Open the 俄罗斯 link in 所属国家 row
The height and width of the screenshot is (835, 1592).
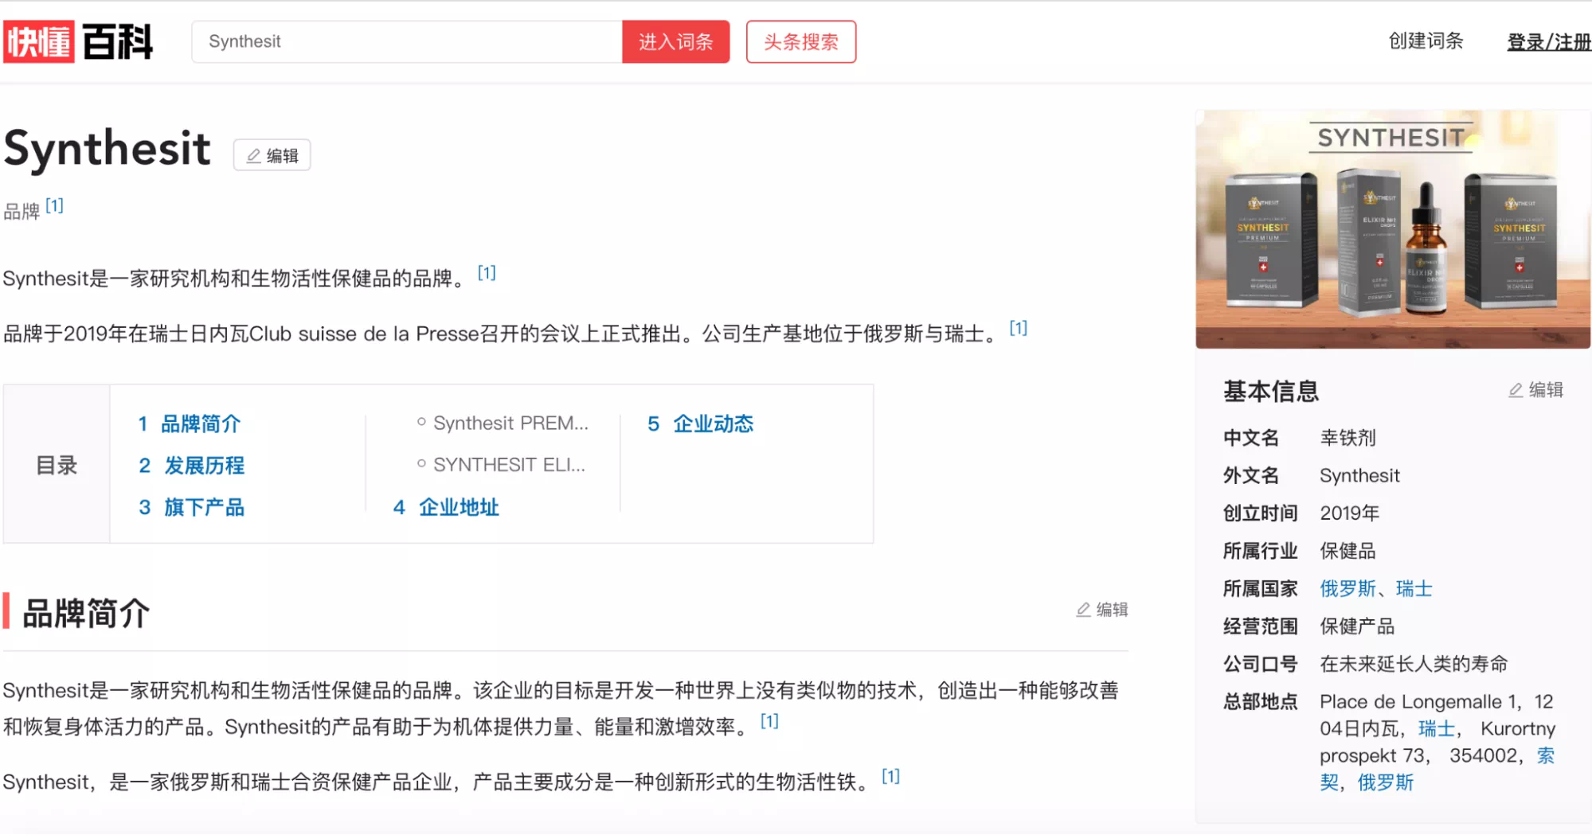click(x=1348, y=589)
